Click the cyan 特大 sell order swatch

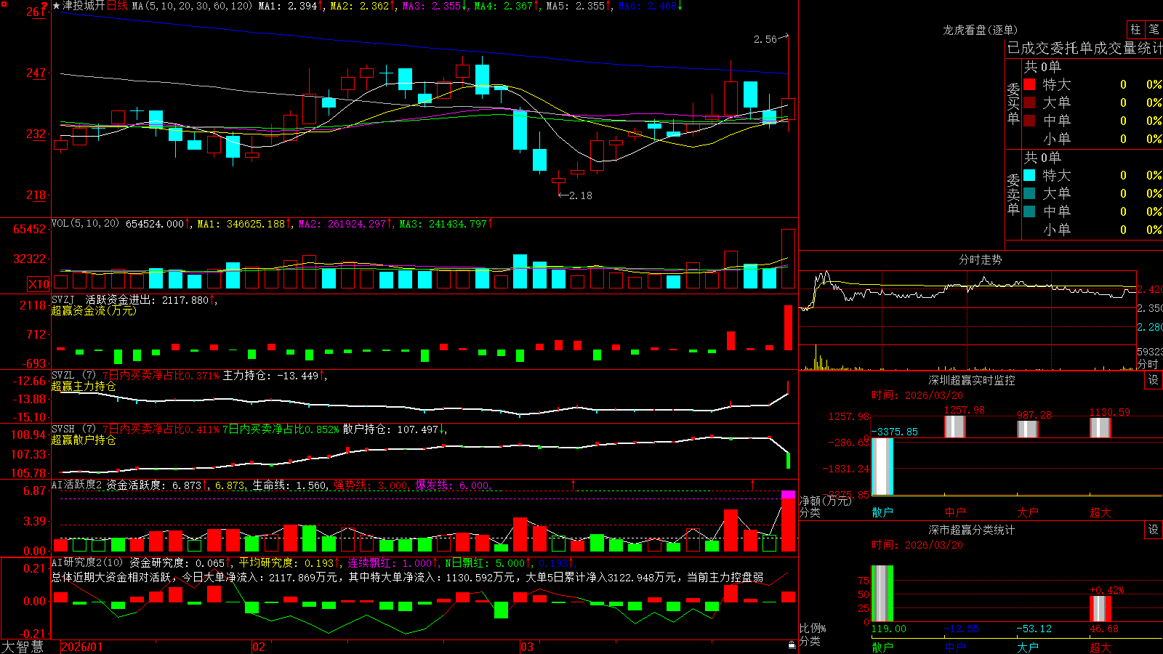point(1029,175)
